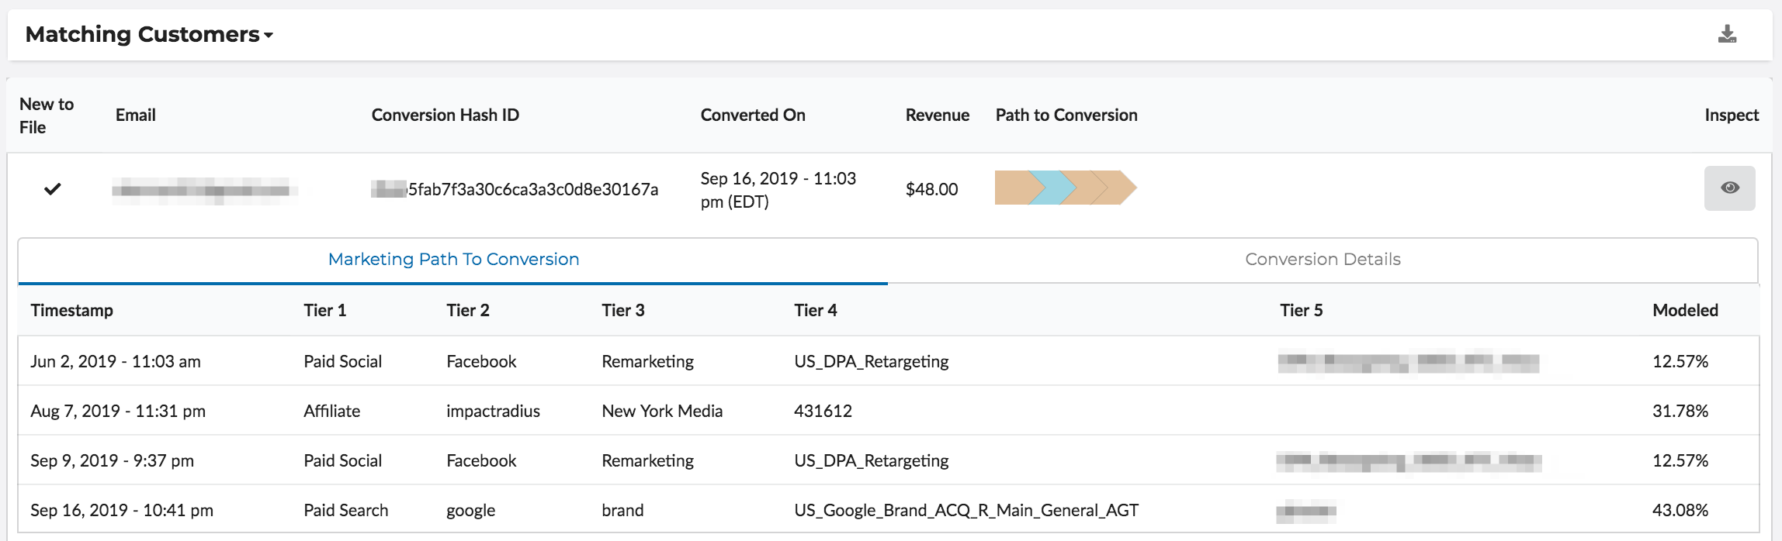Click the Revenue column header
The height and width of the screenshot is (541, 1782).
(937, 115)
